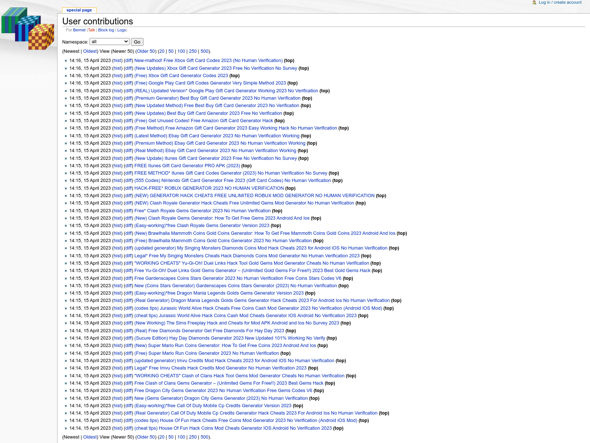This screenshot has height=443, width=590.
Task: Open Free Dragon City Gems Generator page
Action: coord(223,391)
